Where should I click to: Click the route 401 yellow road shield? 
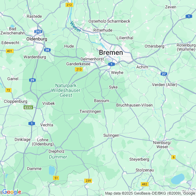pyautogui.click(x=10, y=51)
